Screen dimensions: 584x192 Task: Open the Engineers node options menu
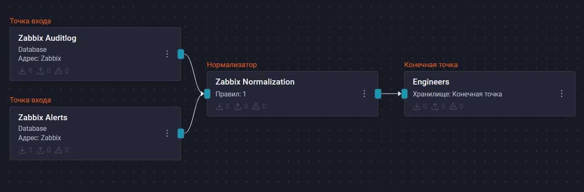tap(561, 94)
